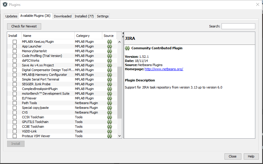Click the source icon in the ELFViewer row
263x164 pixels.
[110, 98]
